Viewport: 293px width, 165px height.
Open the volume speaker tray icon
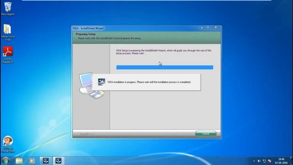[259, 161]
